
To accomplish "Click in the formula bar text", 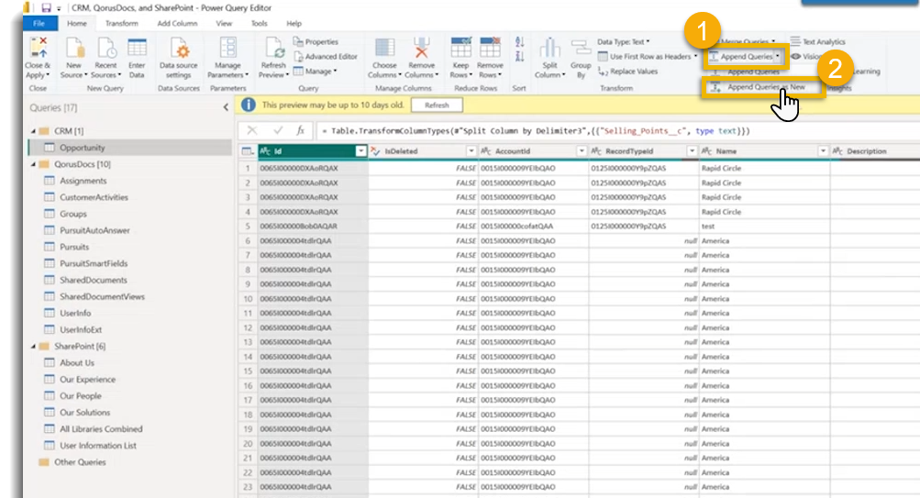I will click(532, 131).
